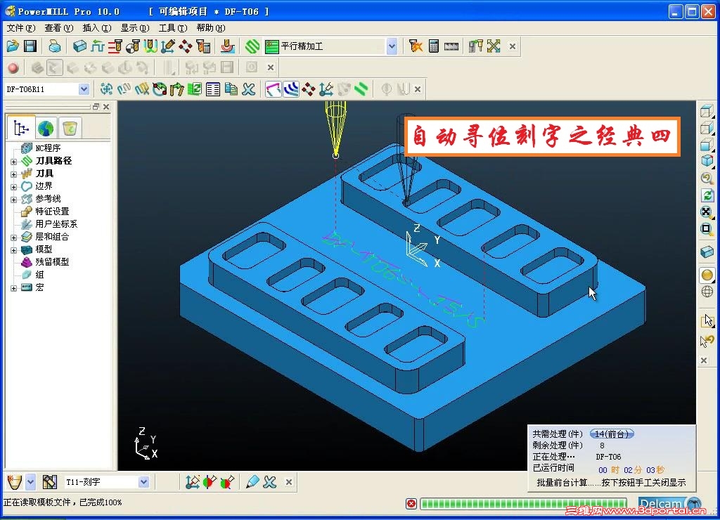The image size is (720, 520).
Task: Toggle plain shaded gold sphere button
Action: pyautogui.click(x=707, y=275)
